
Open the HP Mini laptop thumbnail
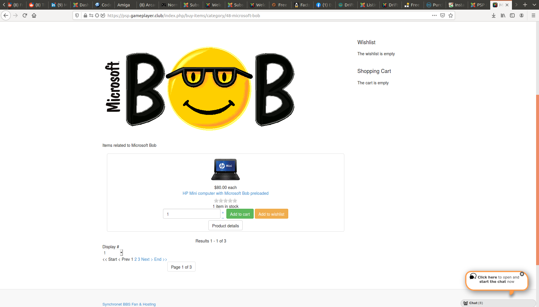(225, 169)
